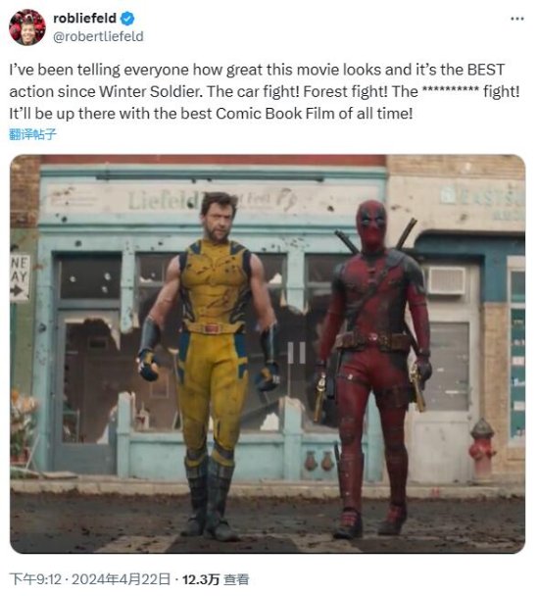Click the 2024年4月22日 date

point(121,579)
